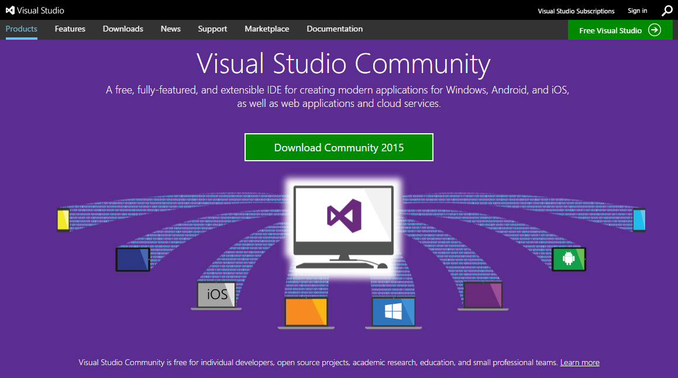Click the light blue phone illustration
The image size is (678, 378).
pyautogui.click(x=639, y=220)
